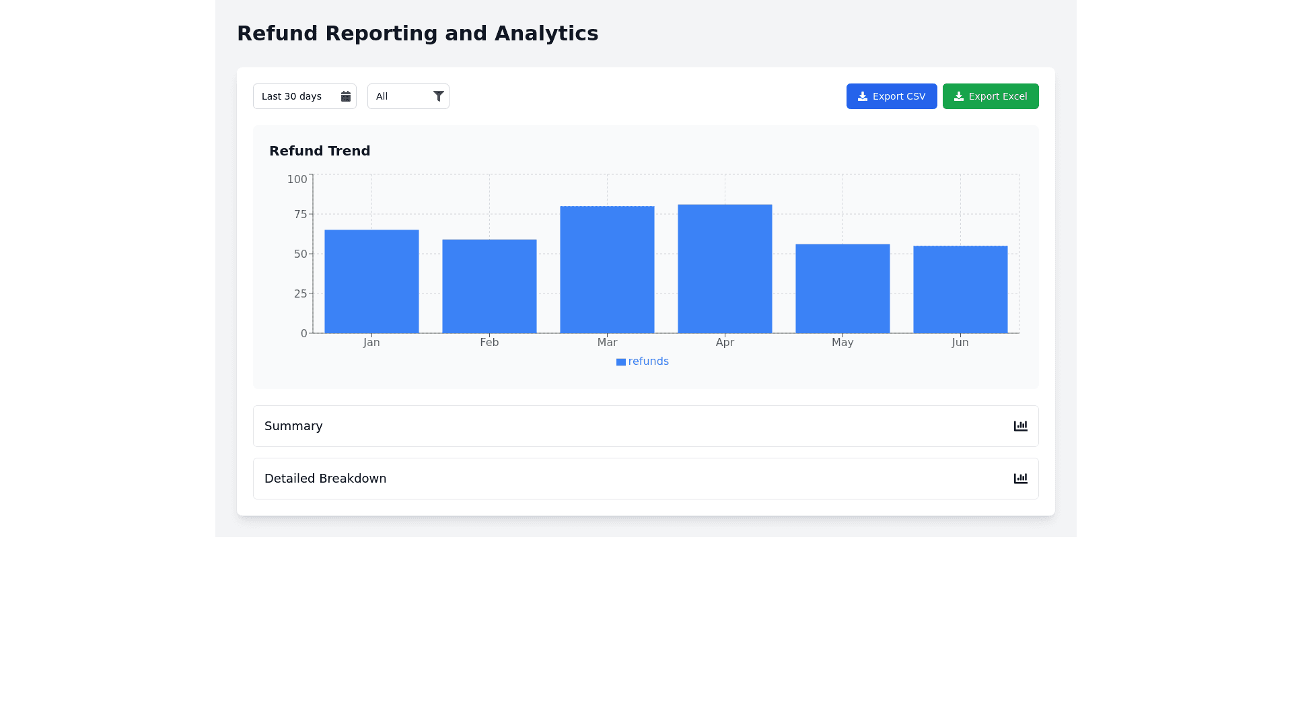This screenshot has height=727, width=1292.
Task: Toggle the refunds series via legend label
Action: click(648, 361)
